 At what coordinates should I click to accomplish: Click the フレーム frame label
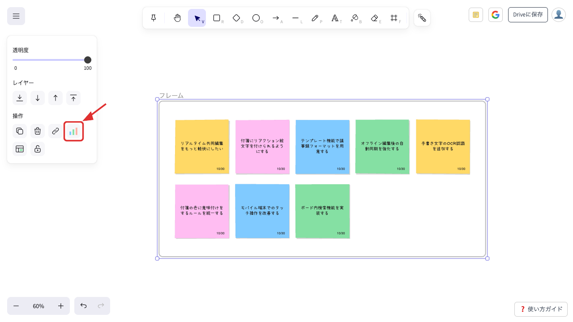click(171, 95)
